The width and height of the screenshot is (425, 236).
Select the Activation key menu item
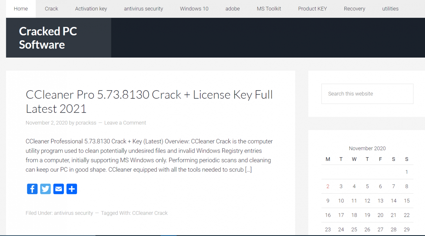coord(91,9)
